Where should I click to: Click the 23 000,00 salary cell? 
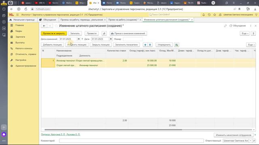152,65
